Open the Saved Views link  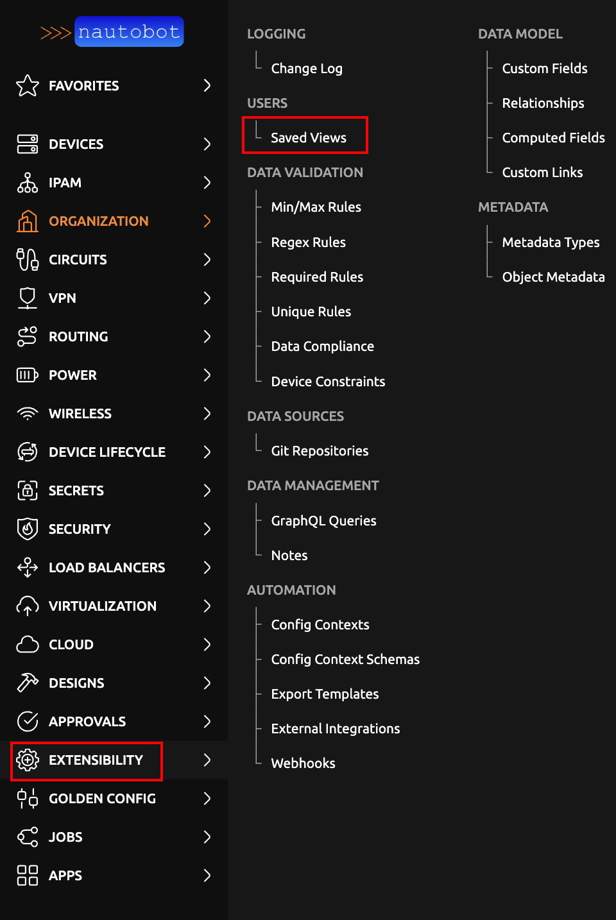pos(309,138)
